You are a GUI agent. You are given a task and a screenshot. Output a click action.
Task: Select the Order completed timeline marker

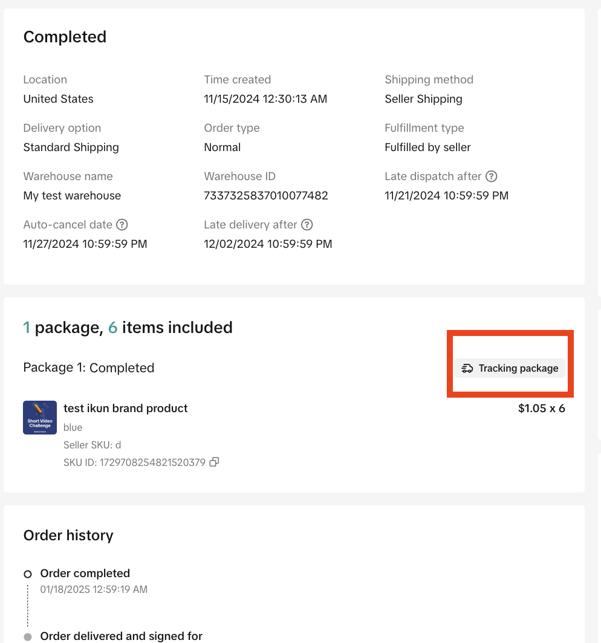point(27,574)
